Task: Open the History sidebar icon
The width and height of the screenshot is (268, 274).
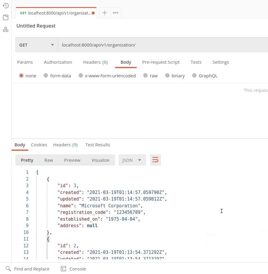Action: pos(6,6)
